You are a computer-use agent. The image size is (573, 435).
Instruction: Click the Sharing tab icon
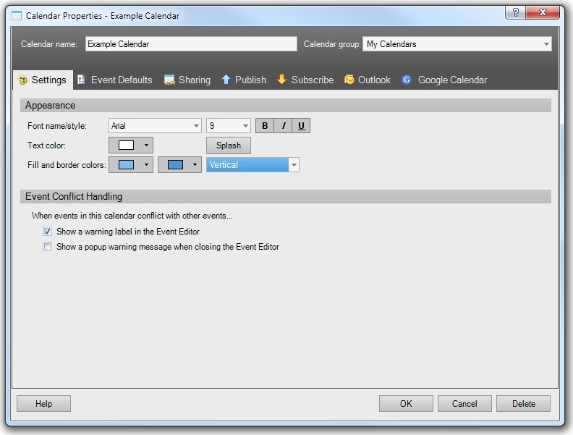pos(169,80)
